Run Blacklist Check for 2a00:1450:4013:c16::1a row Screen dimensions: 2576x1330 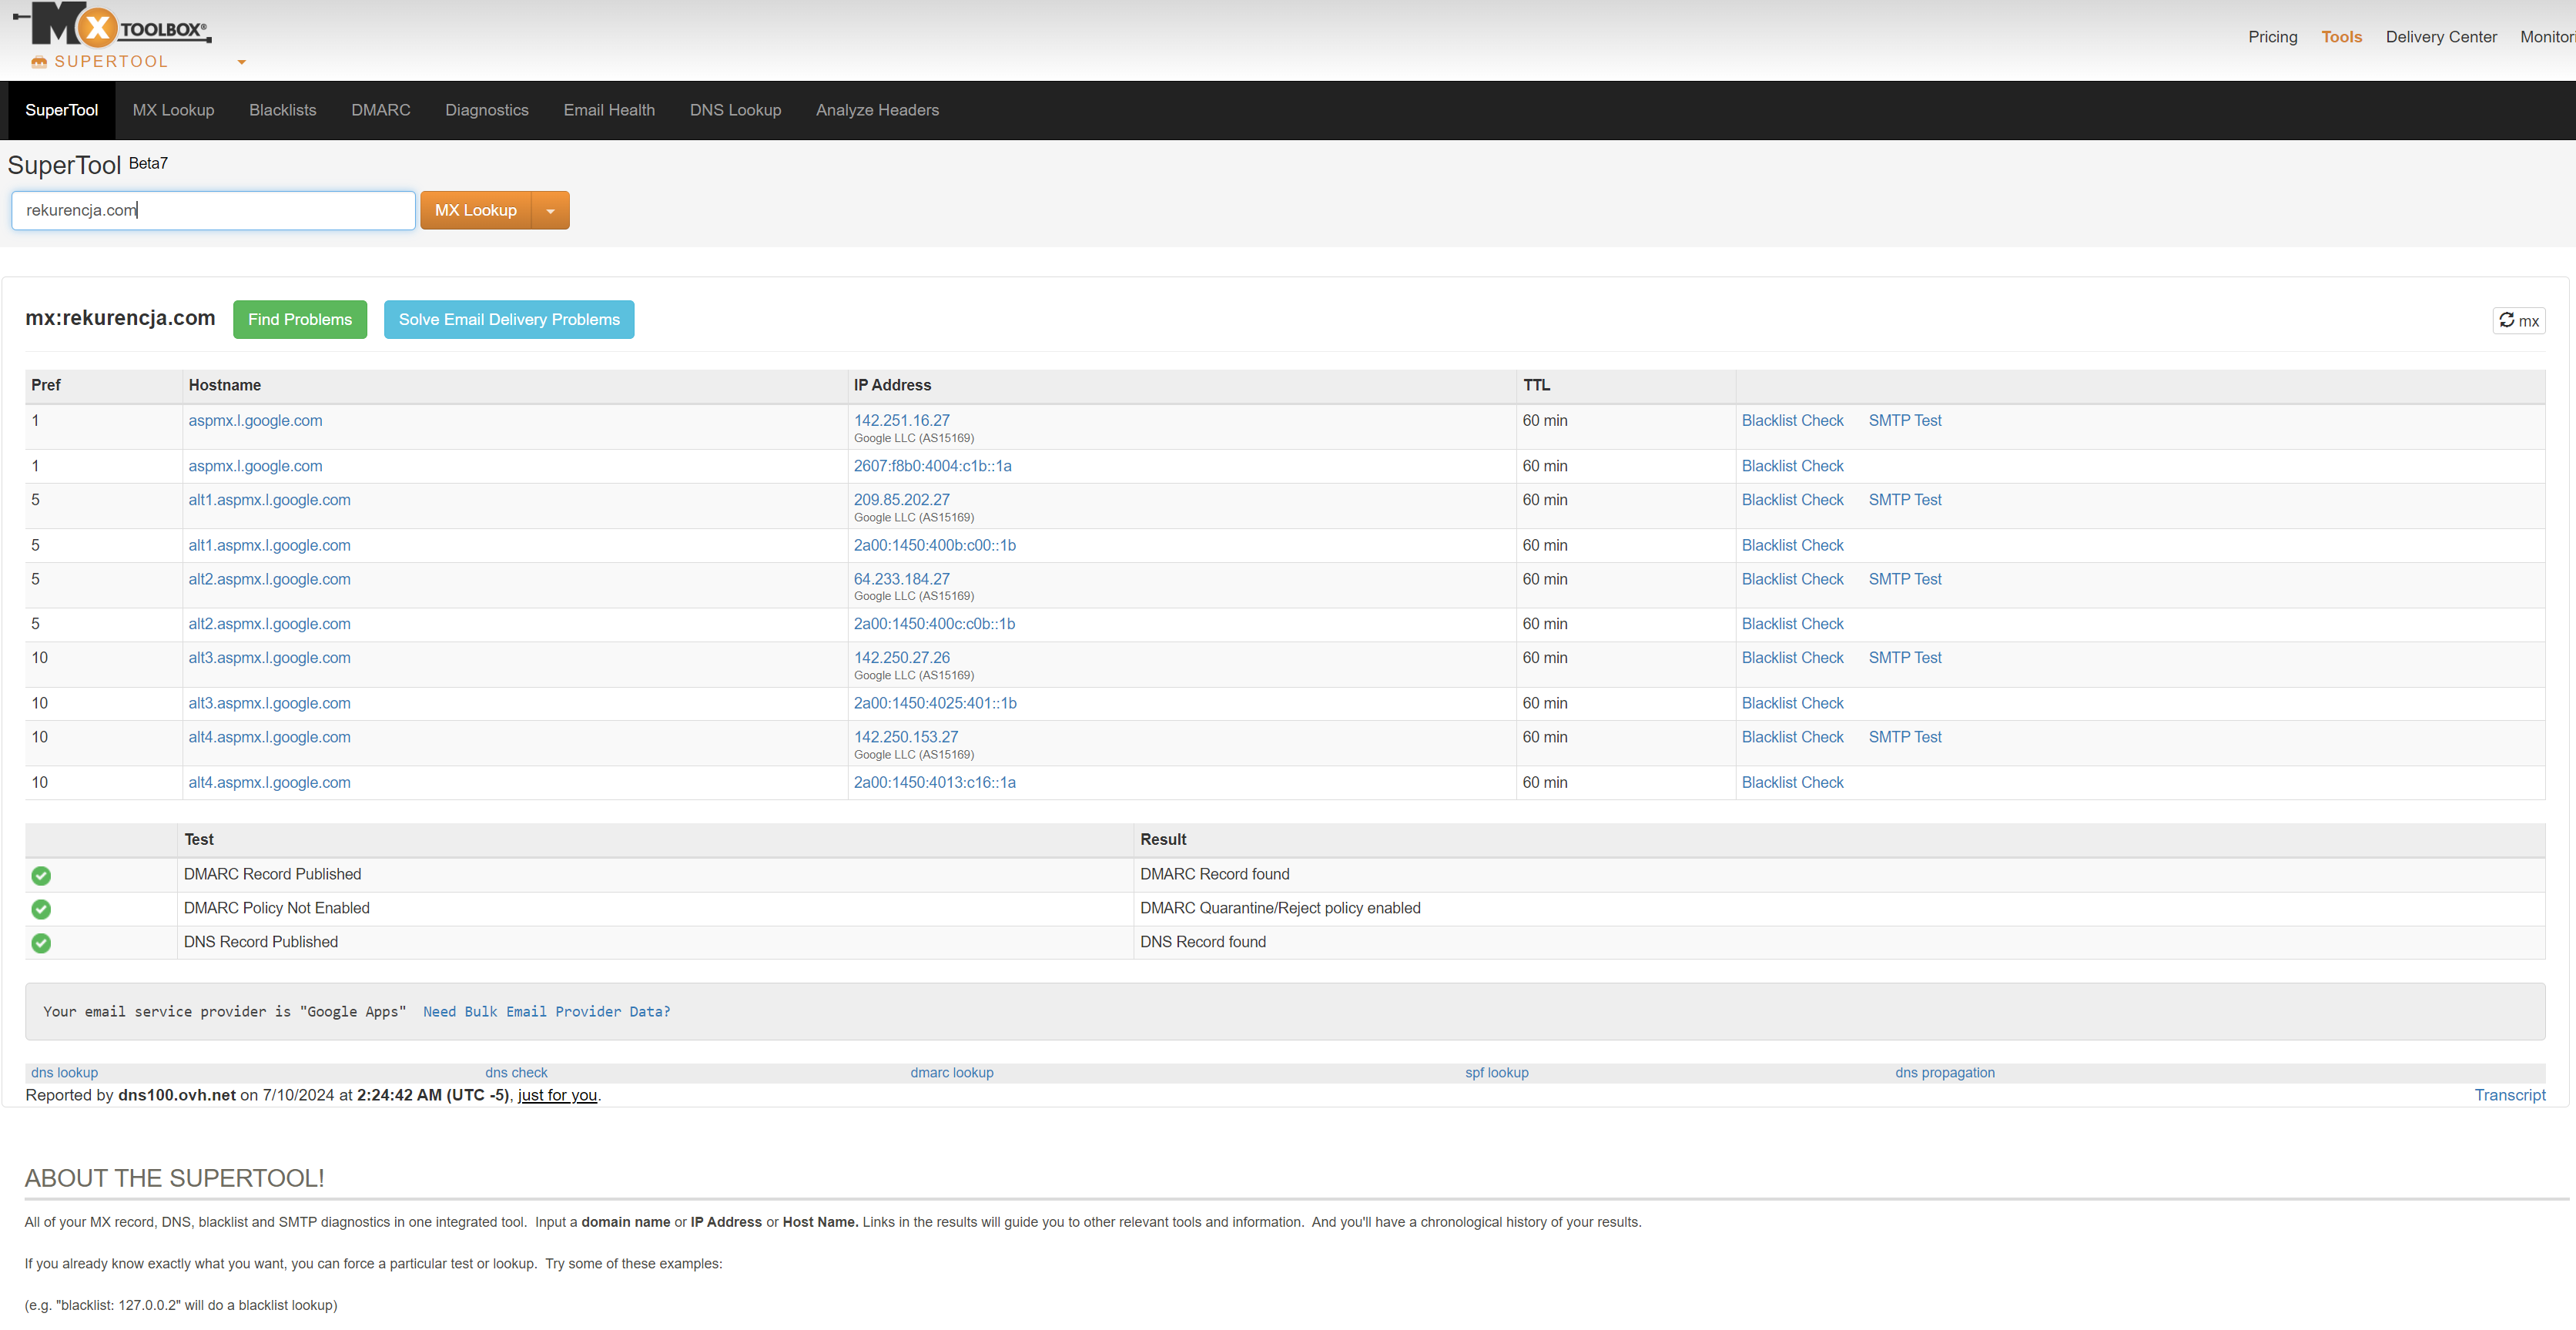point(1792,783)
